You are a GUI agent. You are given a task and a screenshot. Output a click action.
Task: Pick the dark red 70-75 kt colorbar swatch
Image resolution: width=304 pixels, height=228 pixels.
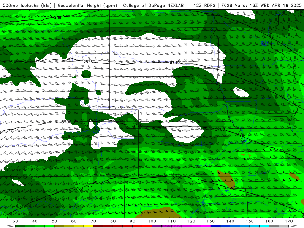point(98,226)
